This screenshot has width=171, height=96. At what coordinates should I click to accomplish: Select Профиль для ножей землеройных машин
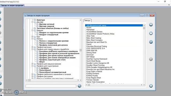click(57, 58)
